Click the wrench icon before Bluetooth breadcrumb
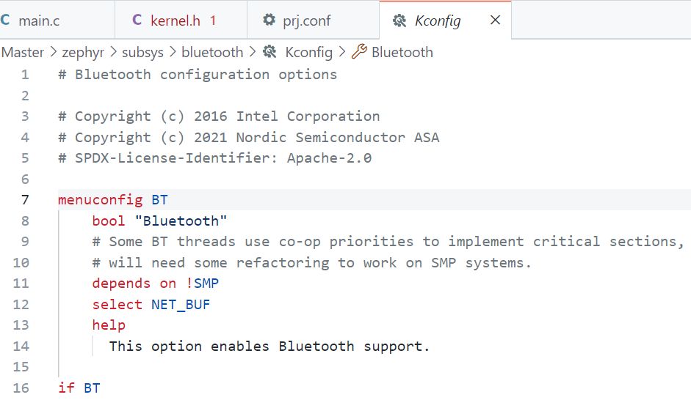 359,51
